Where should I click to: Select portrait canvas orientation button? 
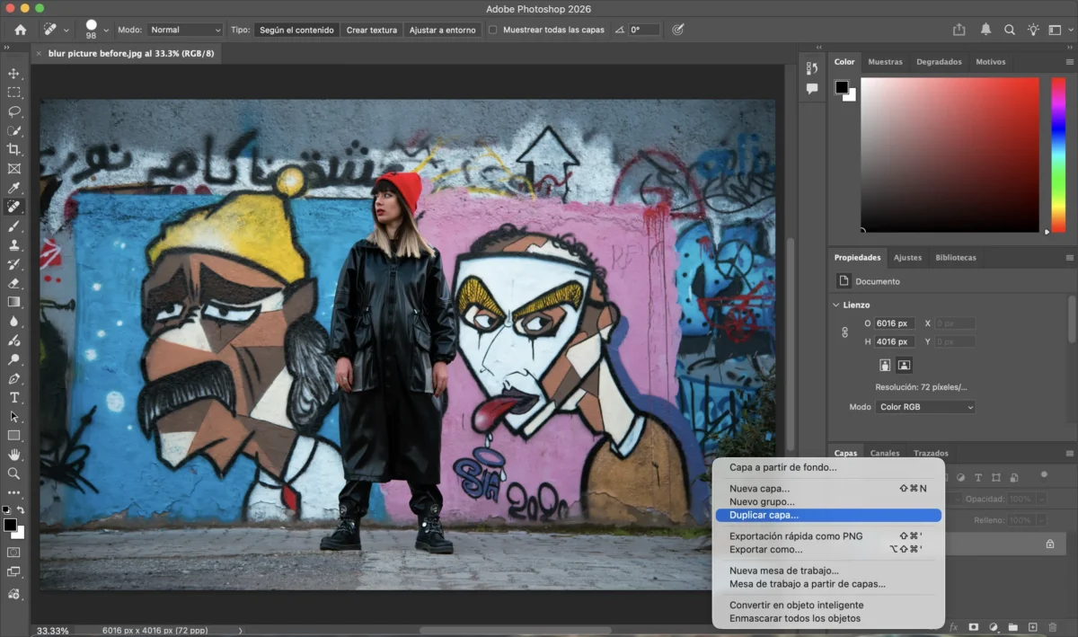click(885, 365)
